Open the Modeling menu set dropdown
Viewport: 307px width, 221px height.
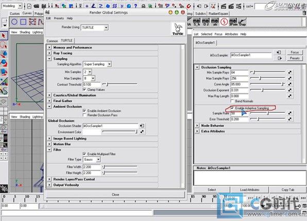coord(12,6)
